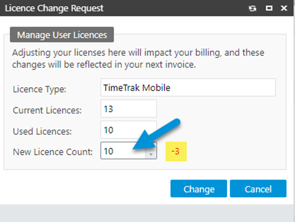295x222 pixels.
Task: Maximize the Licence Change Request dialog
Action: [268, 8]
